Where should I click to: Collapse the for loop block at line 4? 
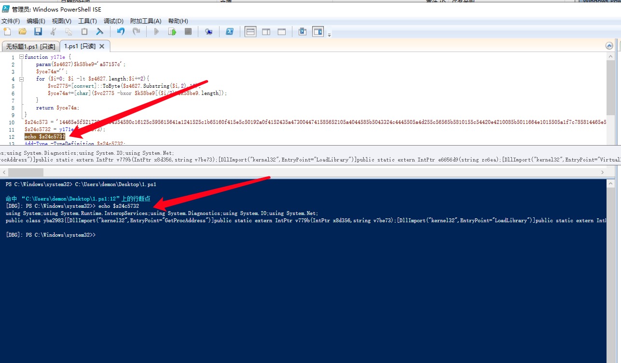point(21,79)
